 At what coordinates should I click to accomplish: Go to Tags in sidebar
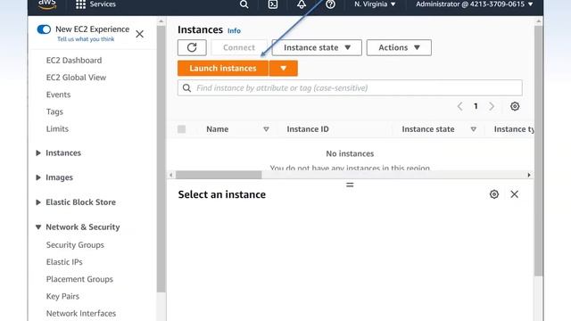tap(54, 111)
